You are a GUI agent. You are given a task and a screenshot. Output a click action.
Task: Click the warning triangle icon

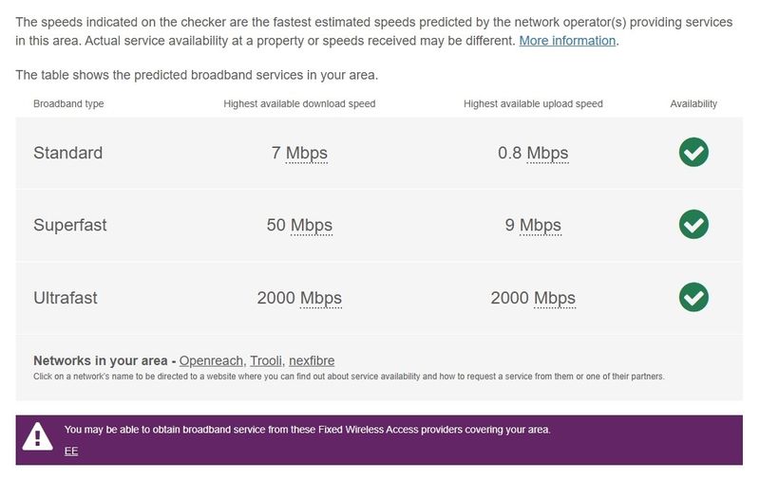tap(38, 436)
